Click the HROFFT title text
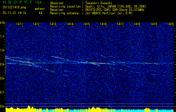Image resolution: width=176 pixels, height=112 pixels. coord(17,2)
